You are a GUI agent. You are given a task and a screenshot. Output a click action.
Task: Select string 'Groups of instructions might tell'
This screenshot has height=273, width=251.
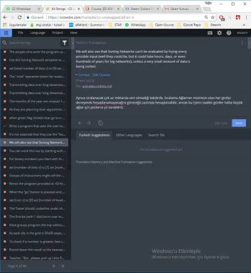(35, 176)
